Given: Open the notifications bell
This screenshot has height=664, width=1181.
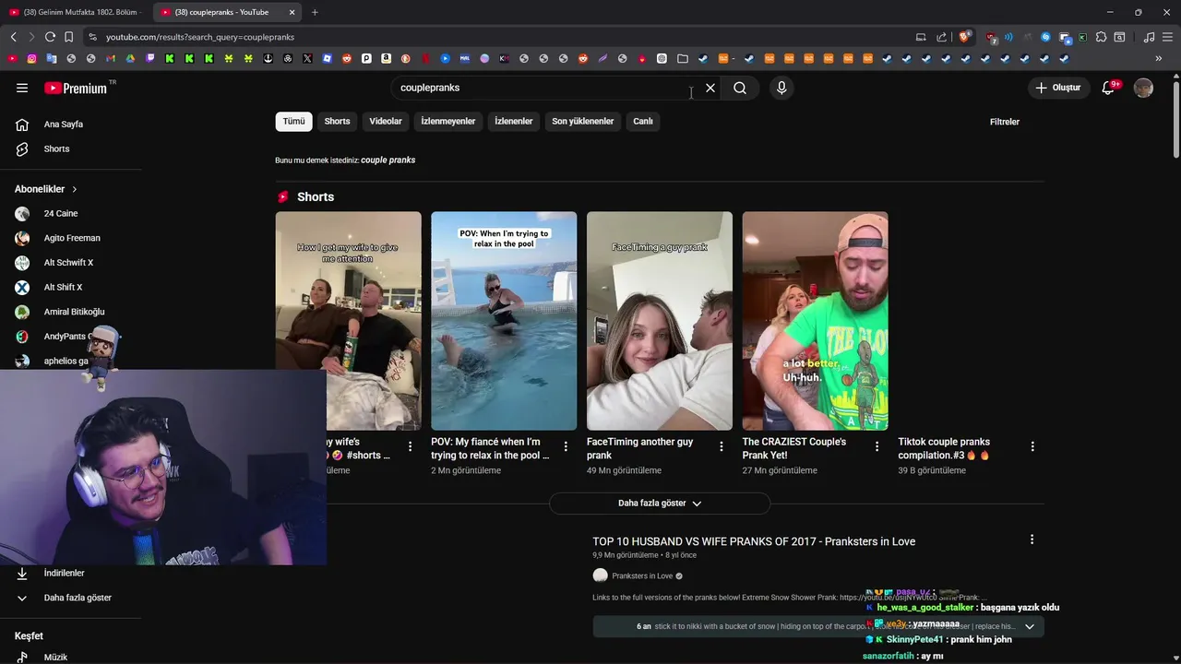Looking at the screenshot, I should tap(1109, 88).
